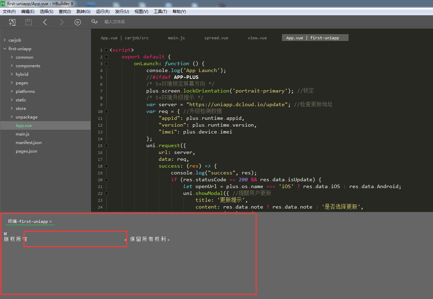Switch to the main.js editor tab

(176, 38)
